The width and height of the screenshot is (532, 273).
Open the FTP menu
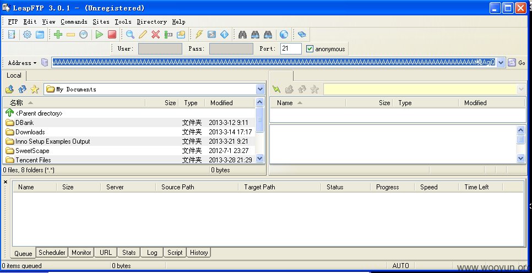13,21
